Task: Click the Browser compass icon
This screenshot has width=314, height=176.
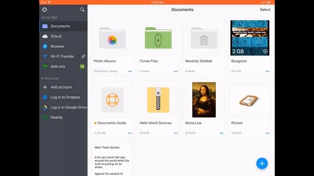Action: tap(45, 46)
